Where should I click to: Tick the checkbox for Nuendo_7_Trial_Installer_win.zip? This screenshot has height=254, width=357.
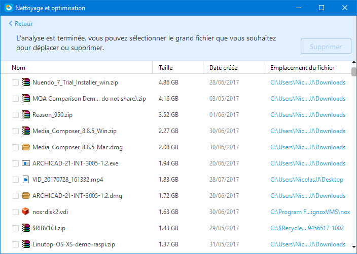click(x=16, y=82)
